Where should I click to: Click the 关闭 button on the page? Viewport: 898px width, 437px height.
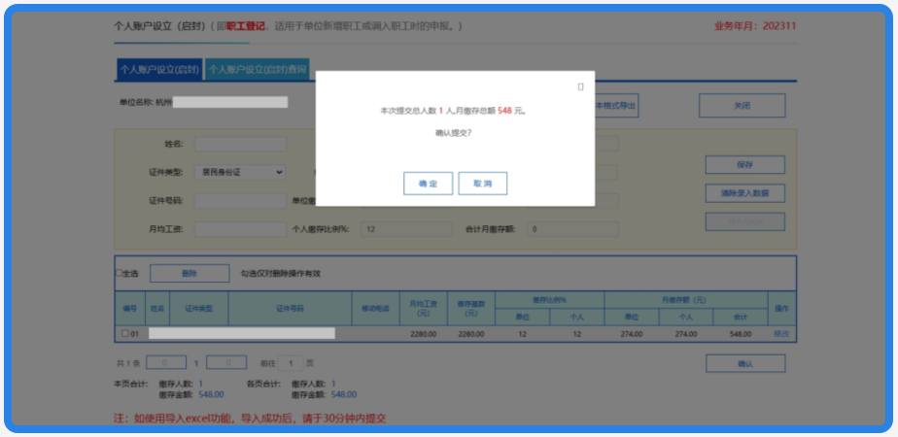click(742, 106)
